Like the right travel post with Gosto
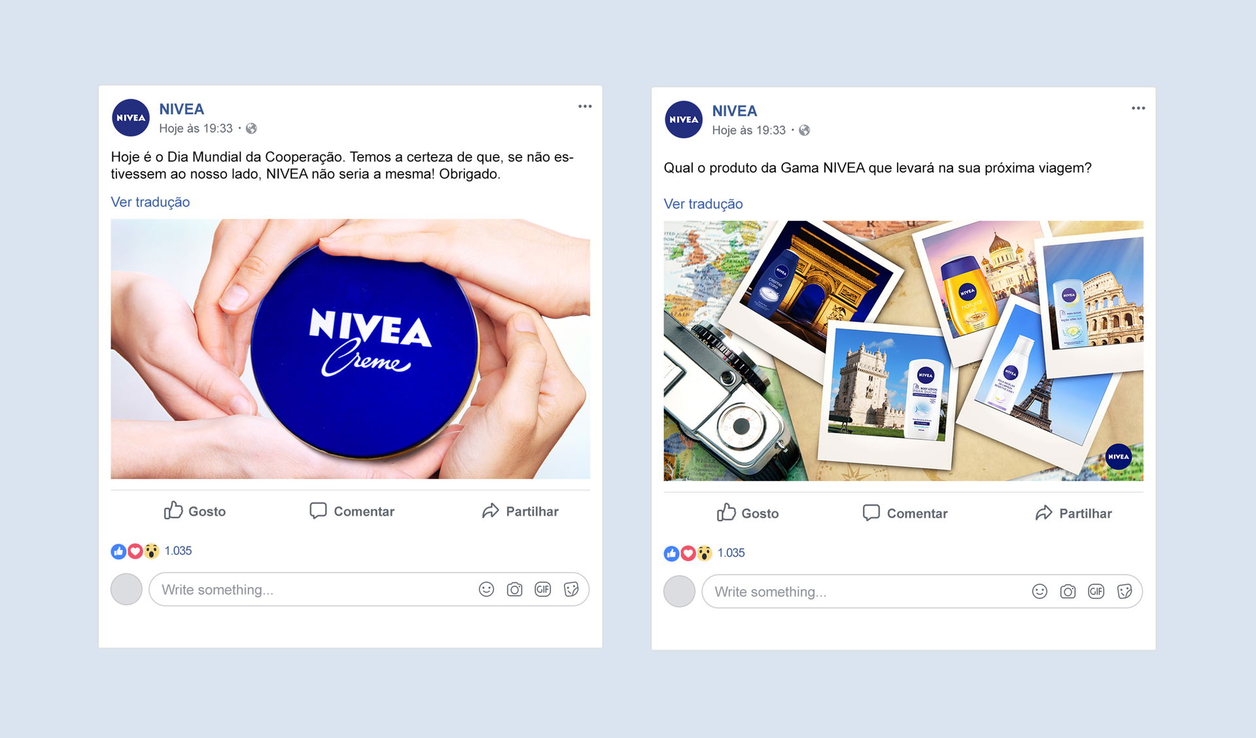 pyautogui.click(x=748, y=513)
